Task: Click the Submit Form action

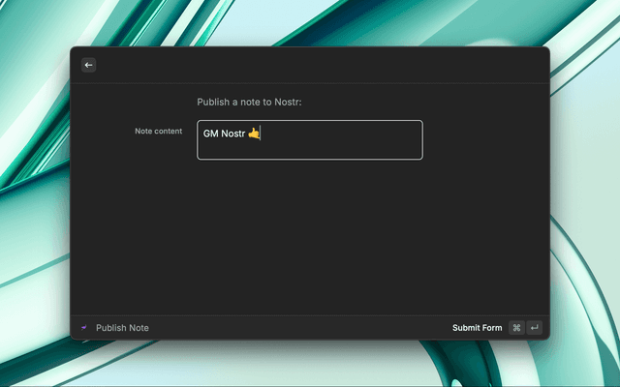Action: pos(477,328)
